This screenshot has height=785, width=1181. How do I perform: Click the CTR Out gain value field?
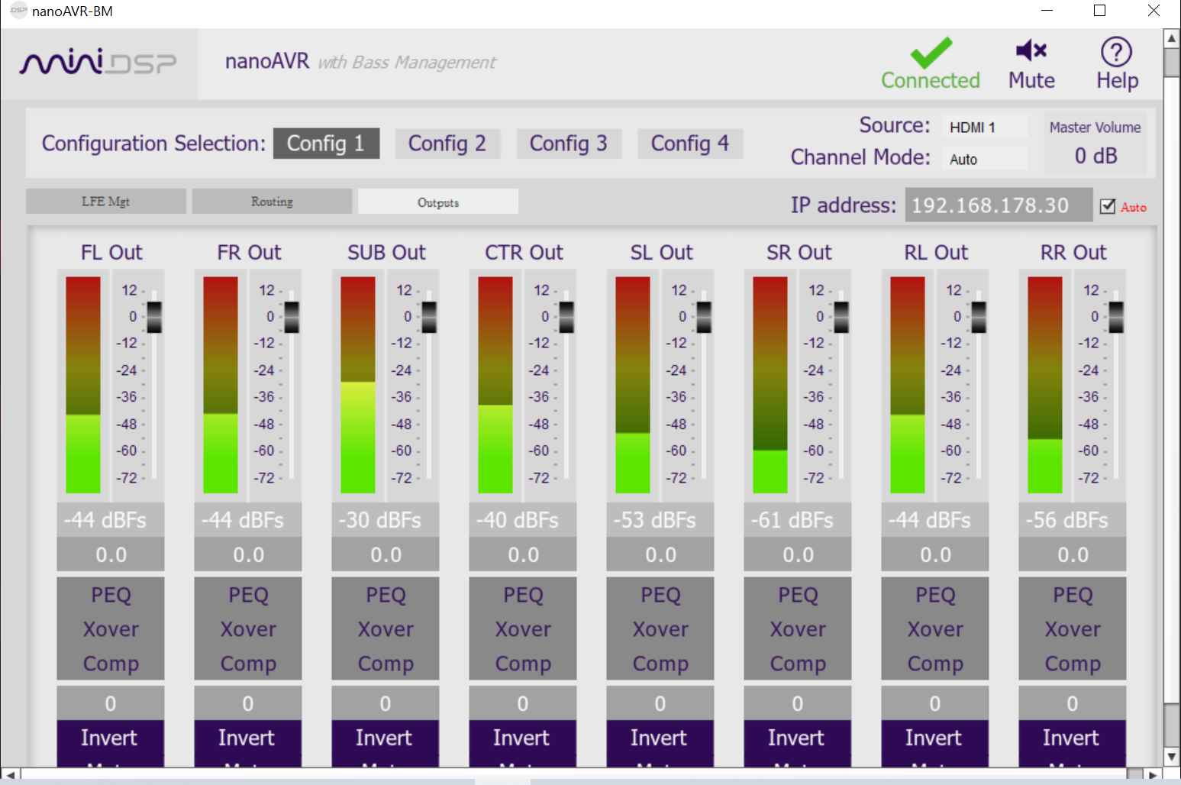523,554
